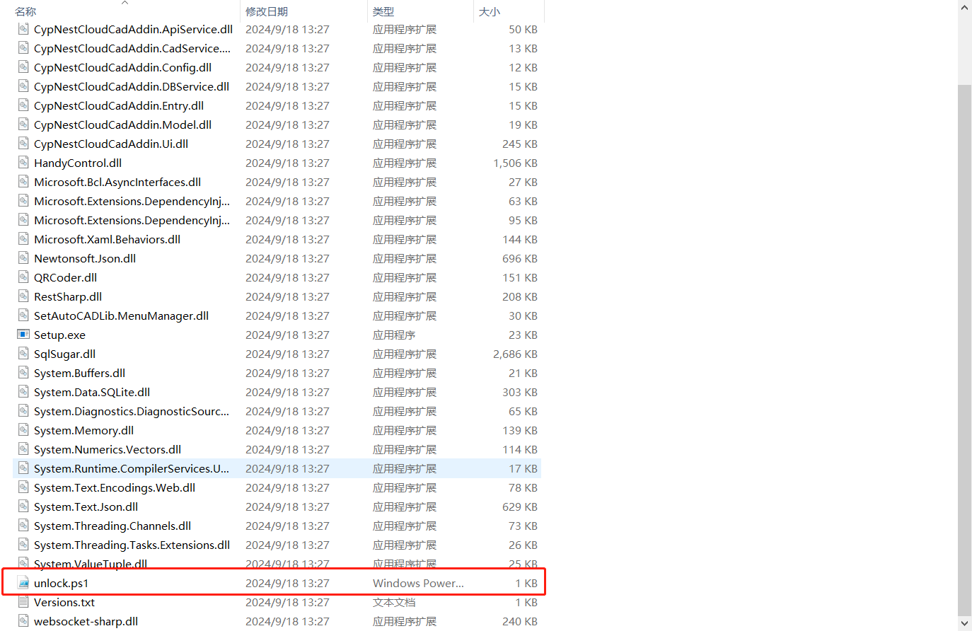Click the SqlSugar.dll file icon
The width and height of the screenshot is (972, 631).
click(x=23, y=354)
